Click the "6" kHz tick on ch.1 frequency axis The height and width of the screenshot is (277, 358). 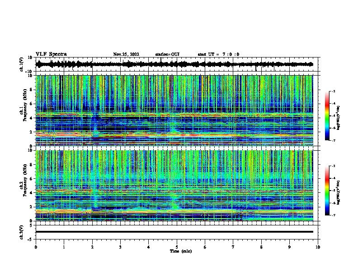point(32,104)
